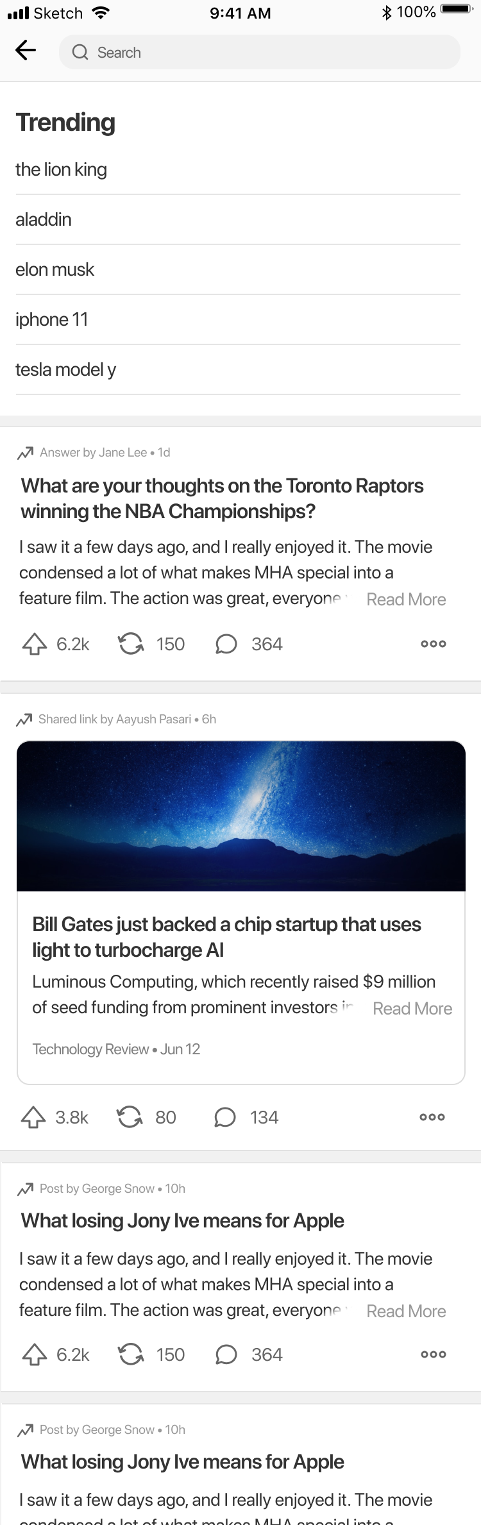The image size is (481, 1525).
Task: Upvote the first Jony Ive post
Action: [x=35, y=1354]
